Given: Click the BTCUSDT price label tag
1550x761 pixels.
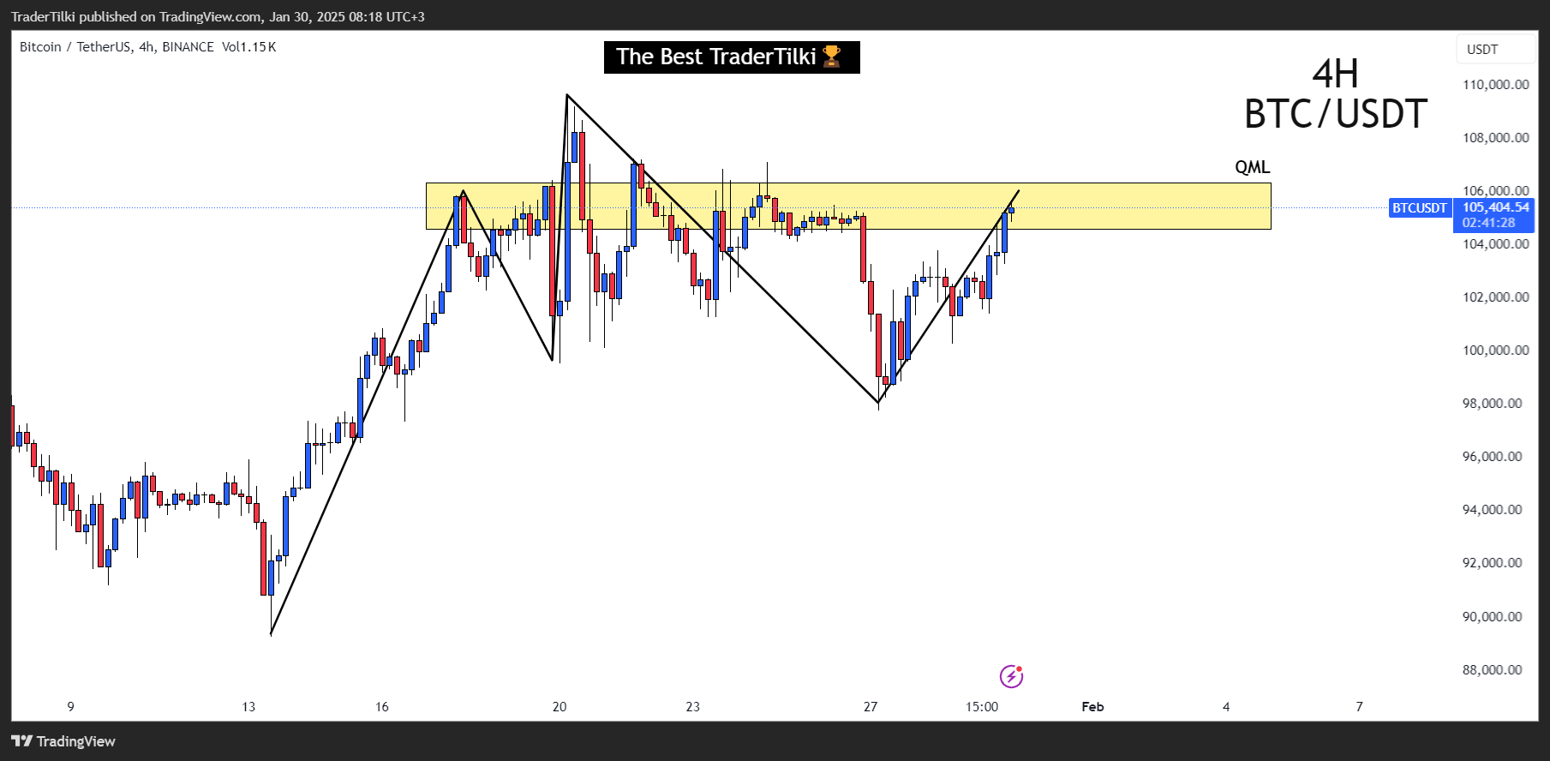Looking at the screenshot, I should pyautogui.click(x=1419, y=207).
